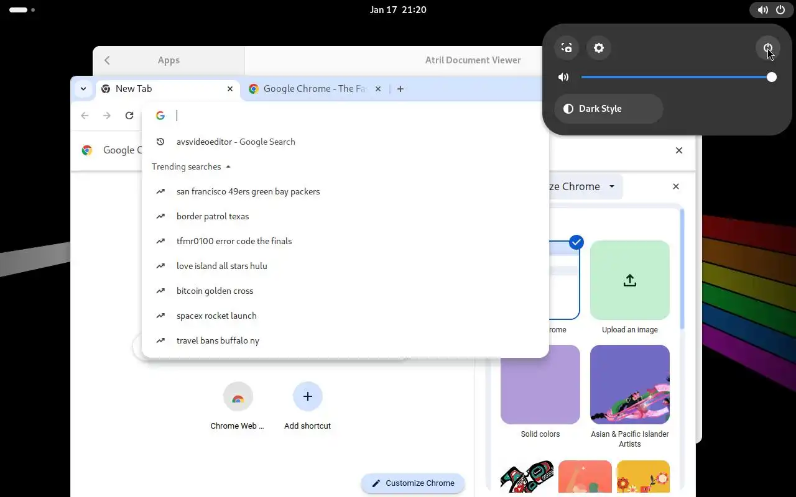
Task: Select travel bans buffalo ny suggestion
Action: (345, 340)
